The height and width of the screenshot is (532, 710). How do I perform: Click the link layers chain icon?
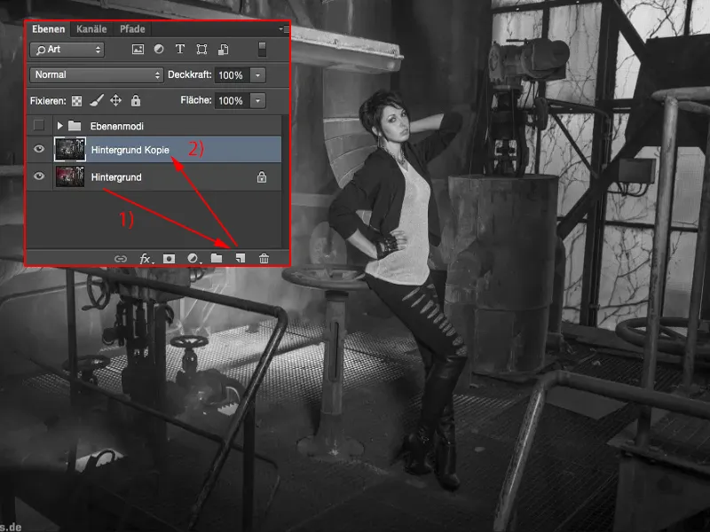tap(121, 259)
